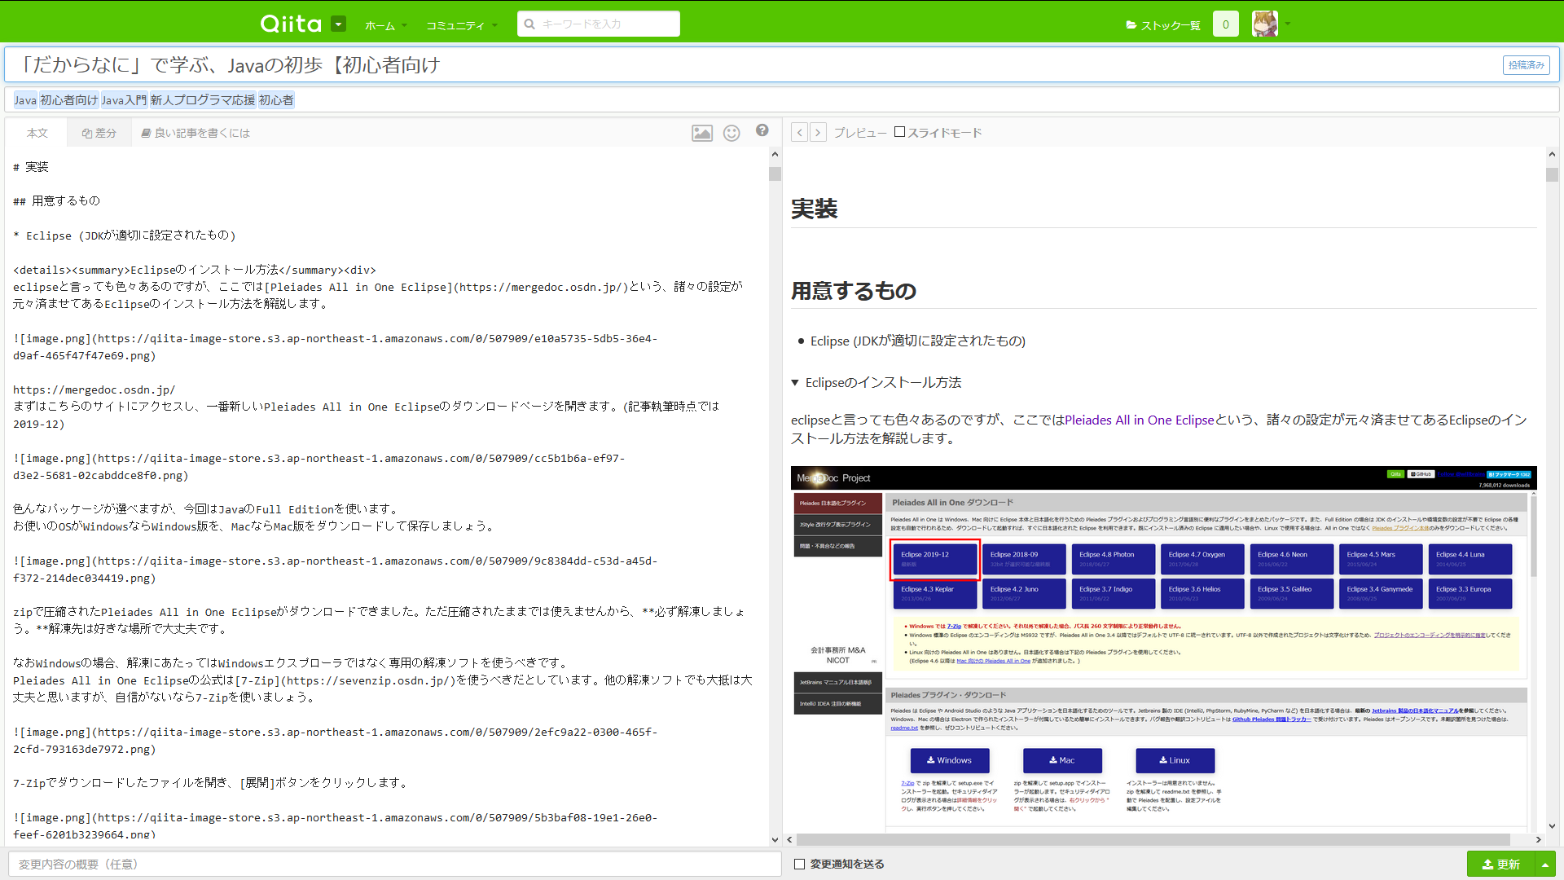1564x880 pixels.
Task: Click preview vertical scrollbar thumb
Action: tap(1552, 174)
